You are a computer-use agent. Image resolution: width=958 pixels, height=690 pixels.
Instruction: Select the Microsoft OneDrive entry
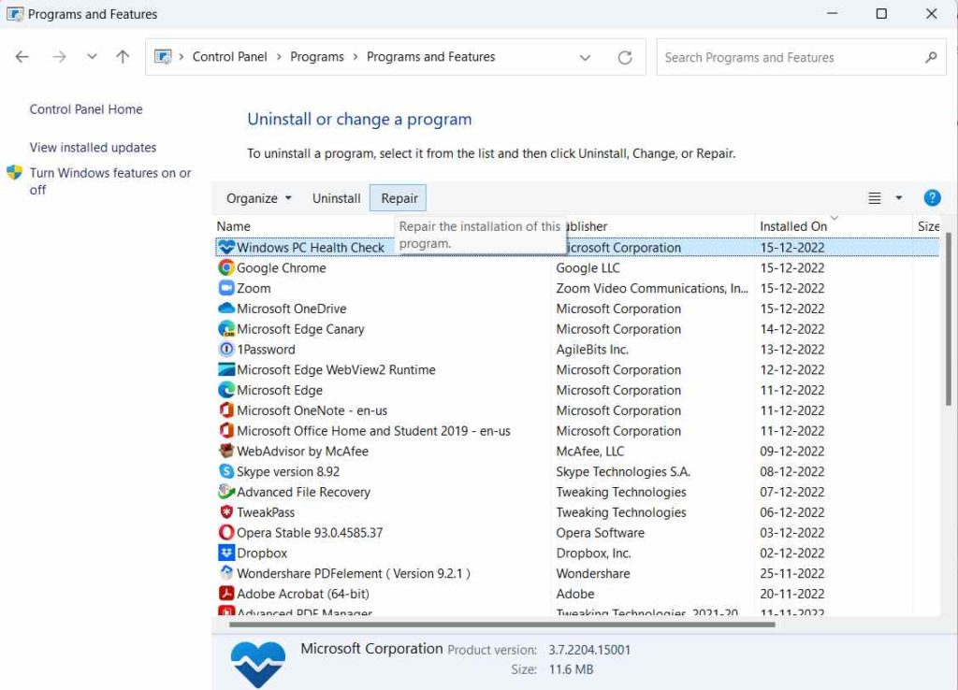click(x=292, y=309)
